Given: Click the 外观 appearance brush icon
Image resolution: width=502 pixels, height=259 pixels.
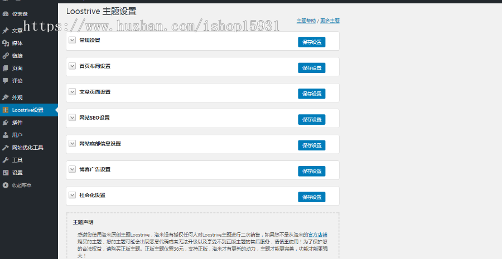Looking at the screenshot, I should click(x=6, y=97).
